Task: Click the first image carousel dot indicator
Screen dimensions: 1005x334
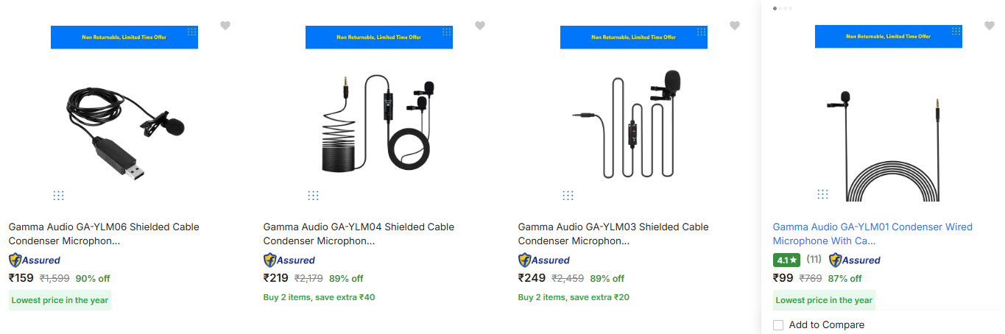Action: (775, 8)
